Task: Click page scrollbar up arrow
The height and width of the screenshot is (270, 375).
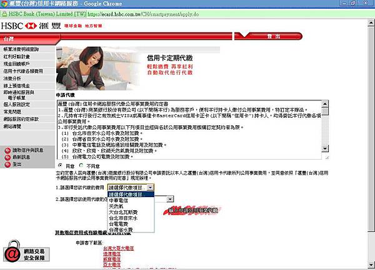Action: click(x=371, y=23)
